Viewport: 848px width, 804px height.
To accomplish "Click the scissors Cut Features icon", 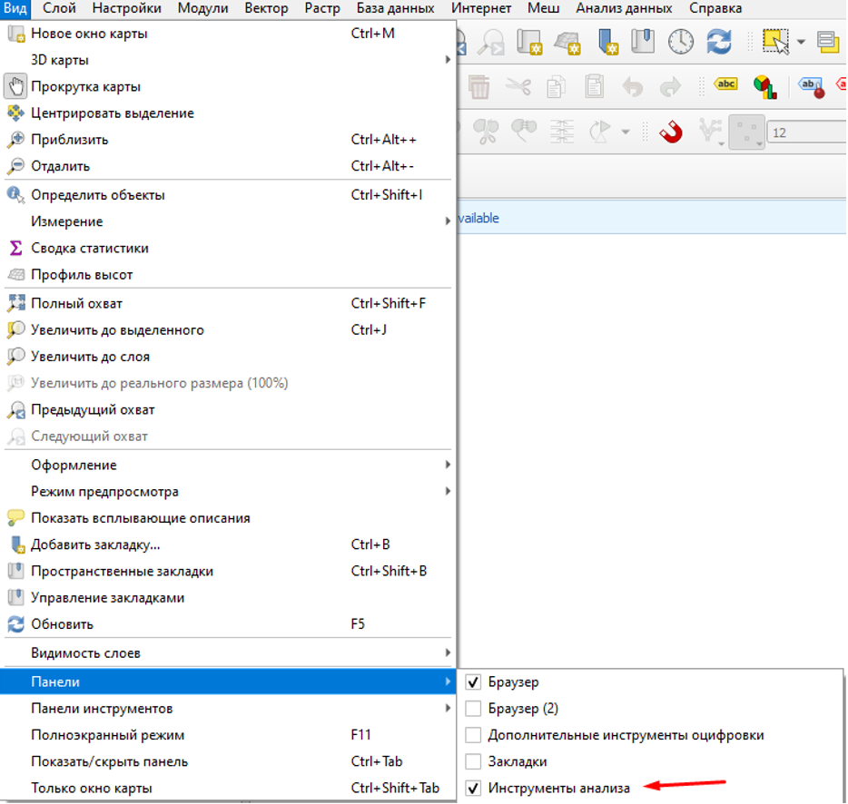I will coord(518,87).
